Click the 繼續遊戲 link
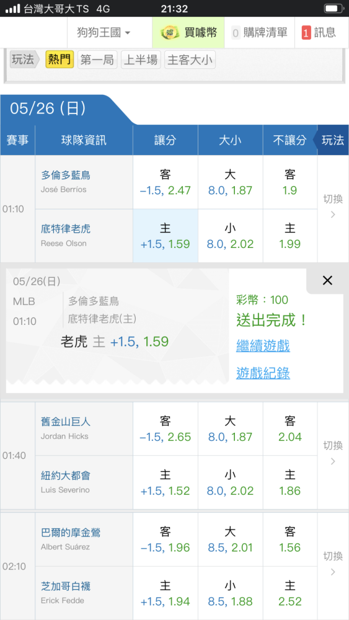 click(263, 345)
